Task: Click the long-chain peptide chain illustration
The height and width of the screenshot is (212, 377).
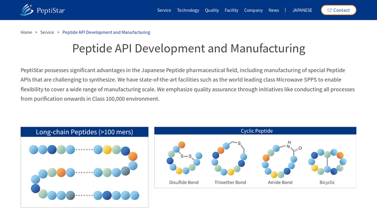Action: pyautogui.click(x=84, y=172)
